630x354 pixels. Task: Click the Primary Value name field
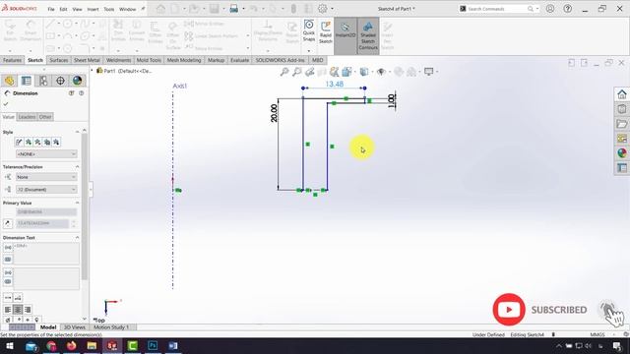(x=46, y=212)
